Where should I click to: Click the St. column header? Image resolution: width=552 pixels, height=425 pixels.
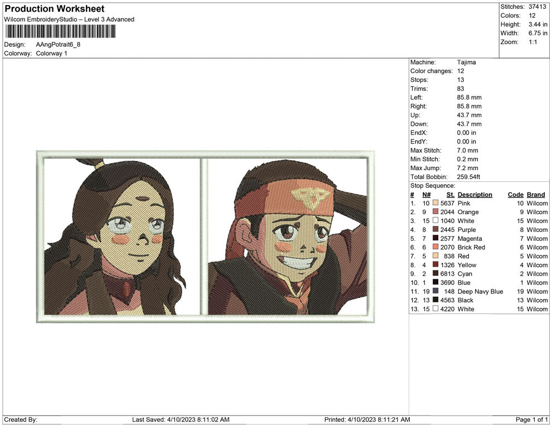click(451, 195)
